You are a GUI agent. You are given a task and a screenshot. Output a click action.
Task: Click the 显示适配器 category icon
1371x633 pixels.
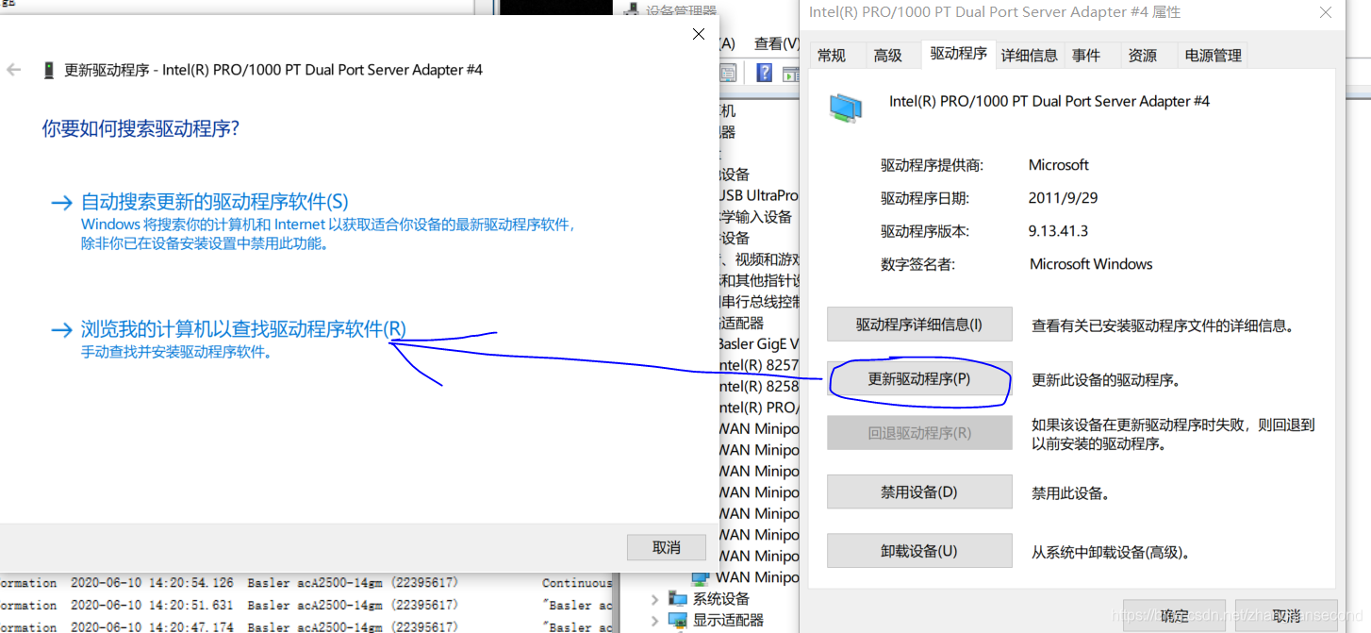coord(677,621)
